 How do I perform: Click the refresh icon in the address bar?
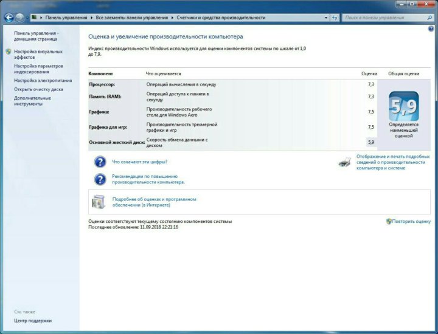335,18
